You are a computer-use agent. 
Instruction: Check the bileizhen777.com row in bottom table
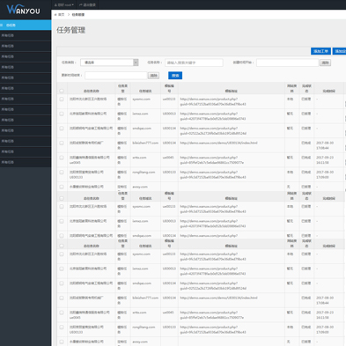click(62, 298)
